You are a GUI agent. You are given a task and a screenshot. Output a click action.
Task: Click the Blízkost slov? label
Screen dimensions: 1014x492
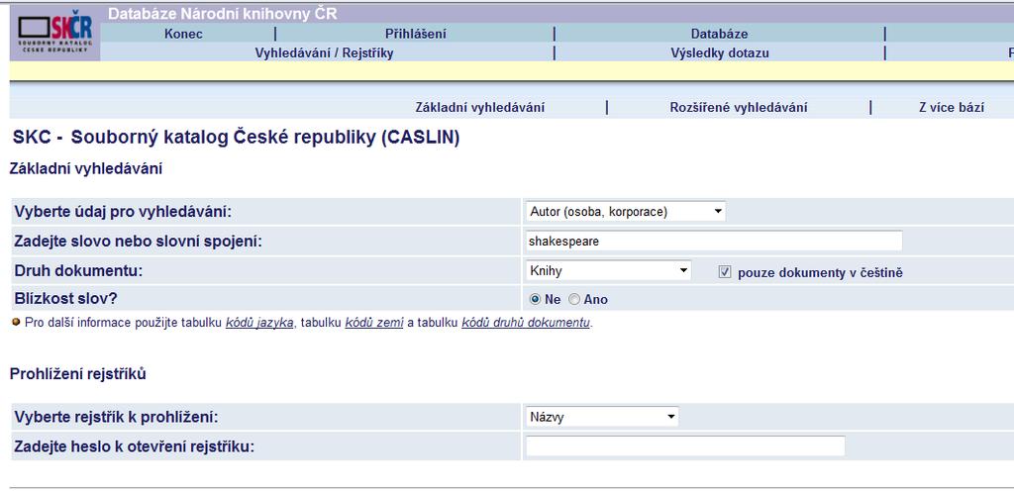pos(66,299)
